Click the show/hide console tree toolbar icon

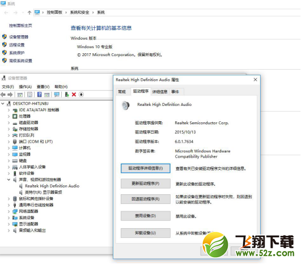pos(20,95)
